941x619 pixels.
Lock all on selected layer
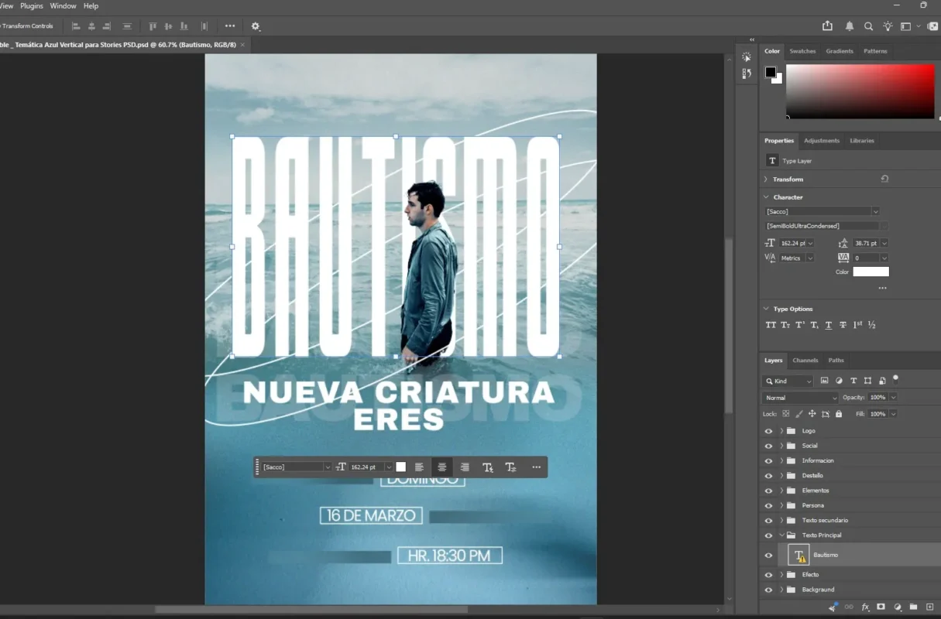(839, 414)
